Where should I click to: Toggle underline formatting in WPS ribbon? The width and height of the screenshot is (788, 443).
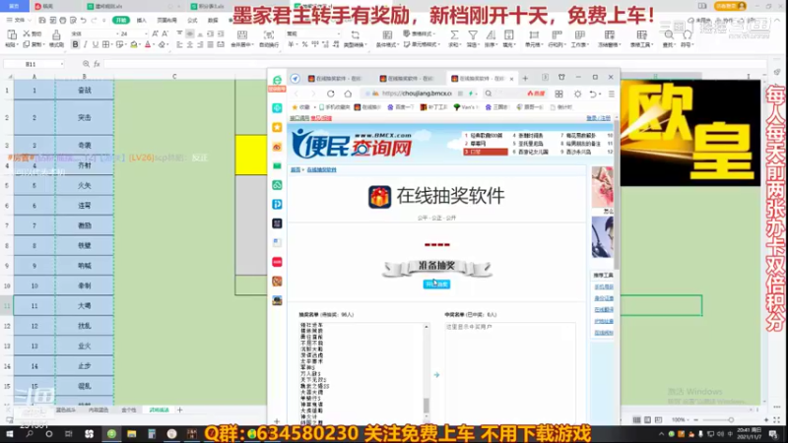click(x=96, y=44)
